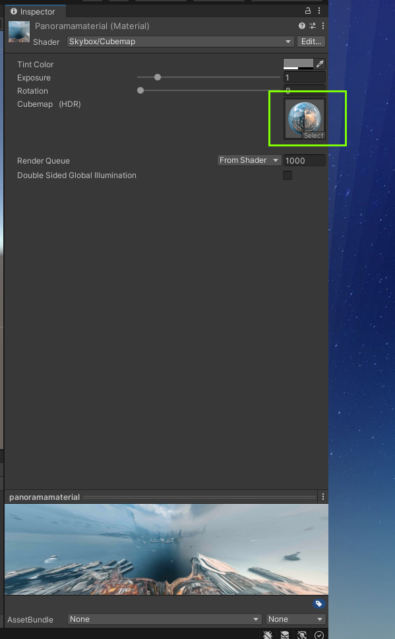Open the From Shader render queue dropdown
The height and width of the screenshot is (639, 395).
(x=249, y=160)
